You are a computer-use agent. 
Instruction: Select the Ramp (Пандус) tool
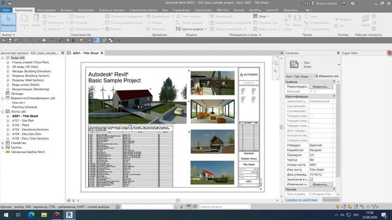(154, 23)
